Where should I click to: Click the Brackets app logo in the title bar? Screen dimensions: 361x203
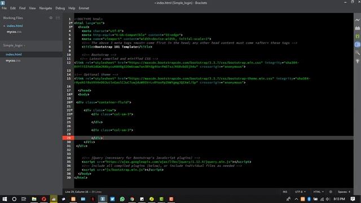click(2, 3)
